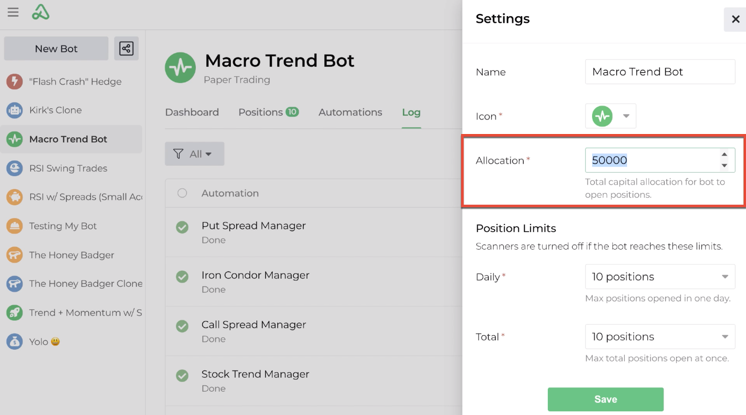The width and height of the screenshot is (746, 415).
Task: Click the Positions count badge 10
Action: [292, 112]
